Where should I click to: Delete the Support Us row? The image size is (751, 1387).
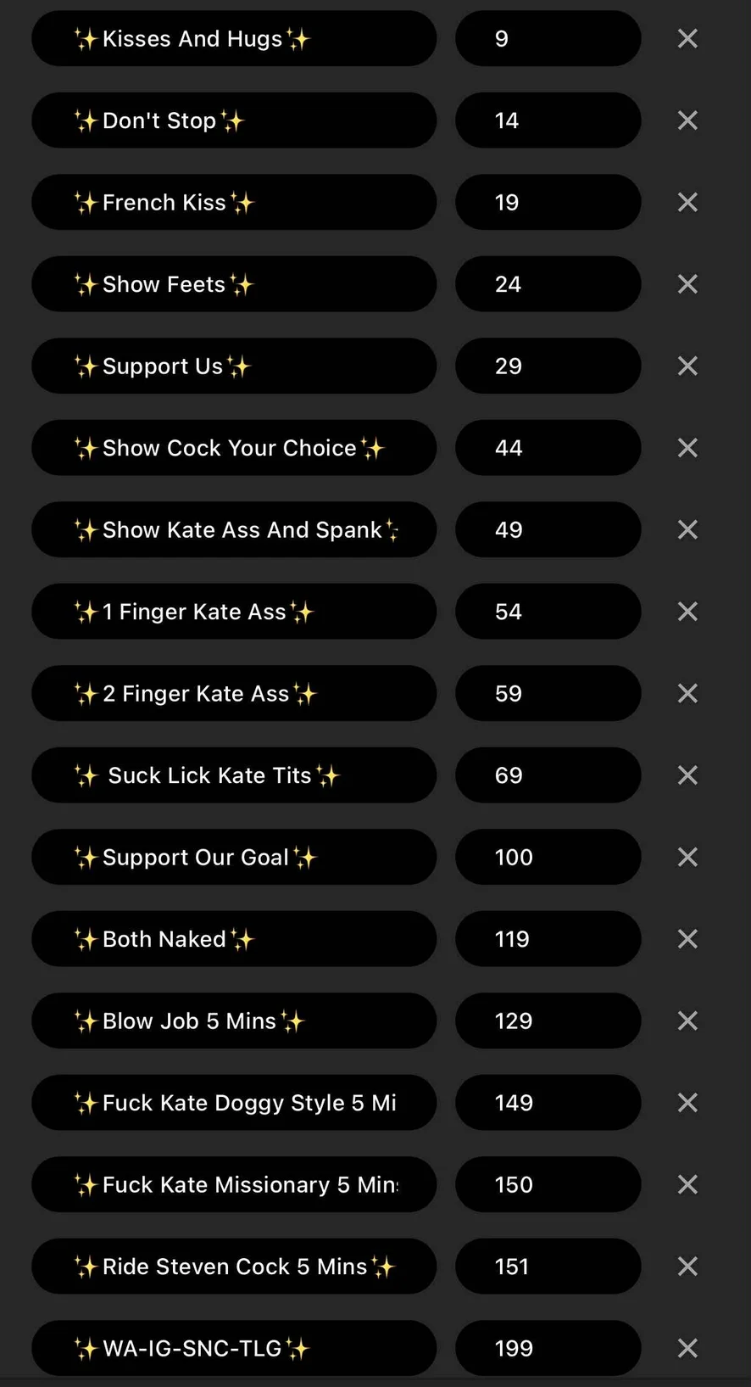coord(687,366)
